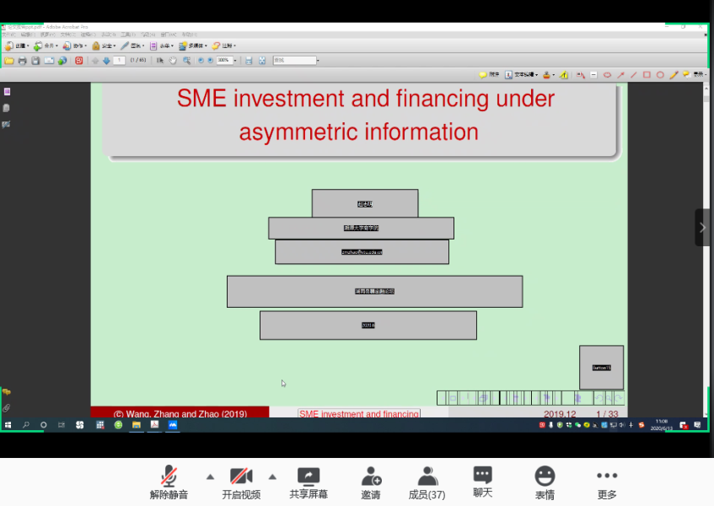Screen dimensions: 714x506
Task: Select the pencil markup tool
Action: click(x=673, y=75)
